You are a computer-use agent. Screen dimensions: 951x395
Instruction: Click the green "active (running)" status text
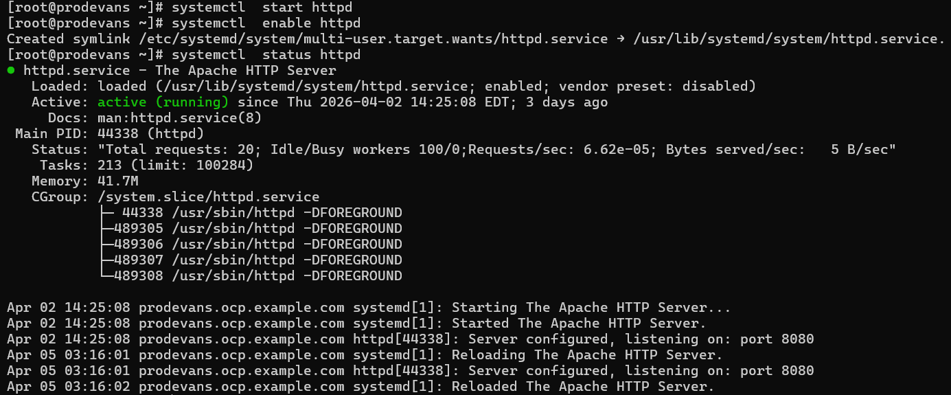coord(163,102)
